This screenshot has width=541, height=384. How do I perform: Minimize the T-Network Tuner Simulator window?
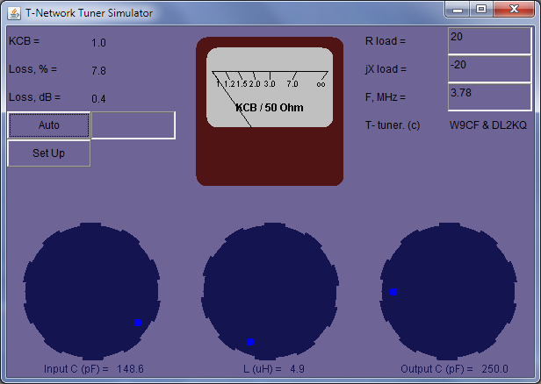[x=458, y=10]
